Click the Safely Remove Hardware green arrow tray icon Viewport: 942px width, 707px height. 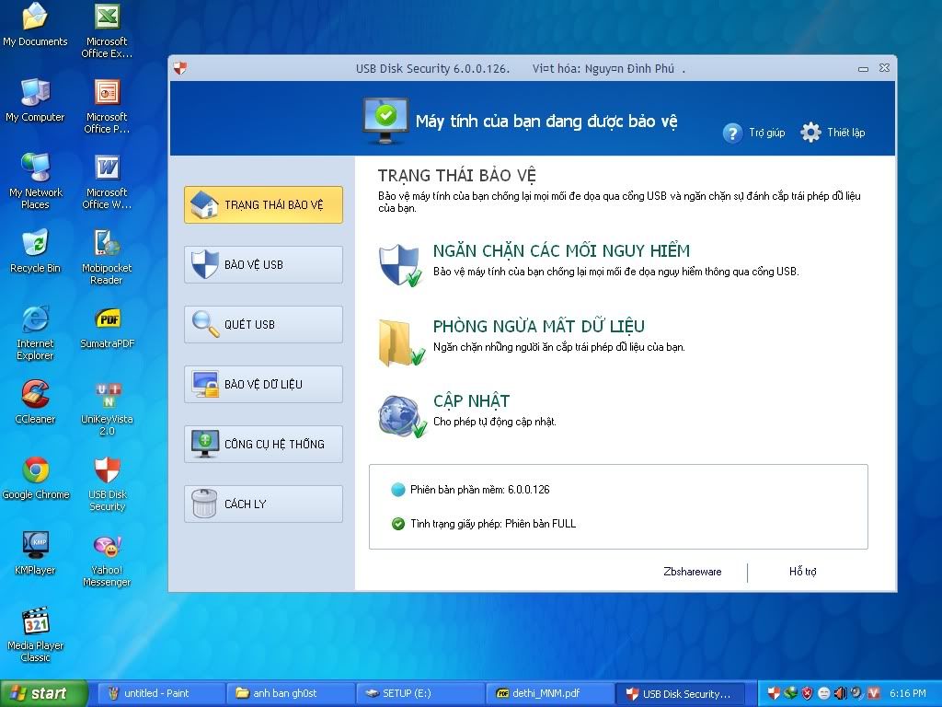tap(790, 693)
